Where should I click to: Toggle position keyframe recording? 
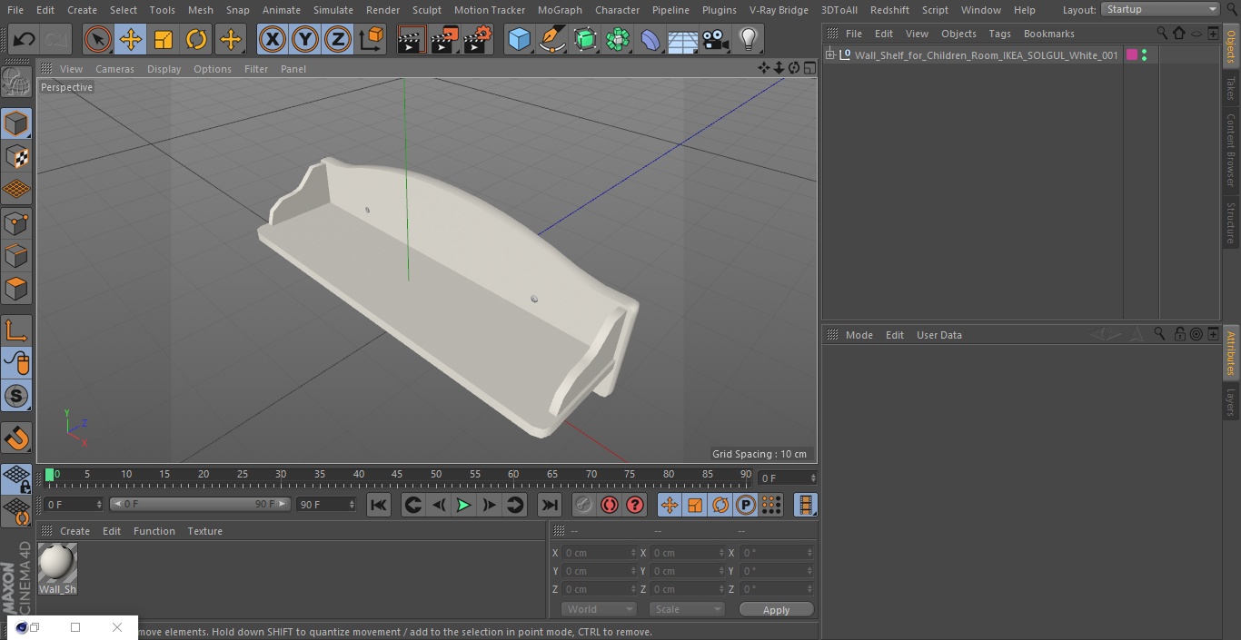(670, 505)
